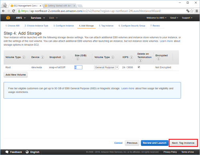The height and width of the screenshot is (155, 200).
Task: Click Add New Volume button
Action: point(16,75)
